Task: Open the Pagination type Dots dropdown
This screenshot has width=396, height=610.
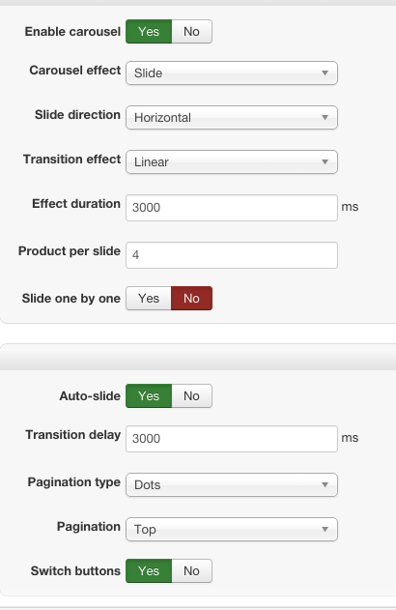Action: (232, 484)
